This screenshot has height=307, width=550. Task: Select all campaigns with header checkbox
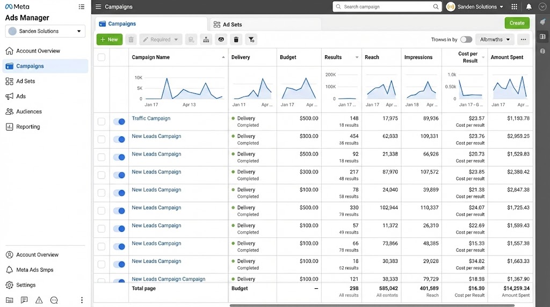[102, 57]
